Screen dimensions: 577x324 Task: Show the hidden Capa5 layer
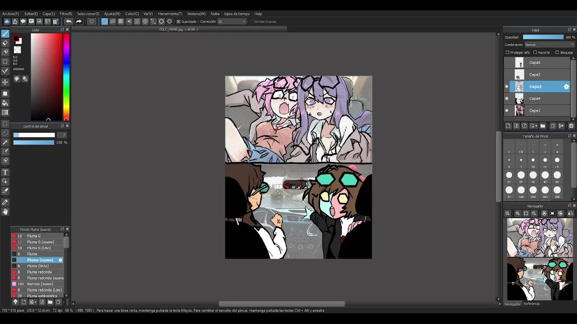click(507, 63)
